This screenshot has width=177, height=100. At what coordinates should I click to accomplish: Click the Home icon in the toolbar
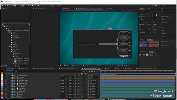2,6
